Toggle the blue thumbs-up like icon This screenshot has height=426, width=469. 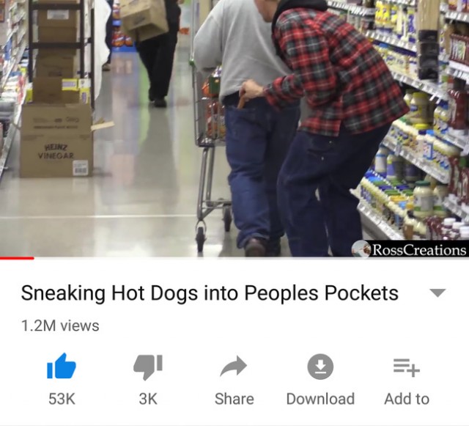(62, 366)
